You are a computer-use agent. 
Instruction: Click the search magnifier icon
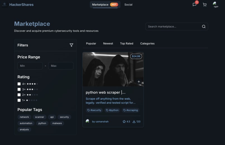(204, 27)
